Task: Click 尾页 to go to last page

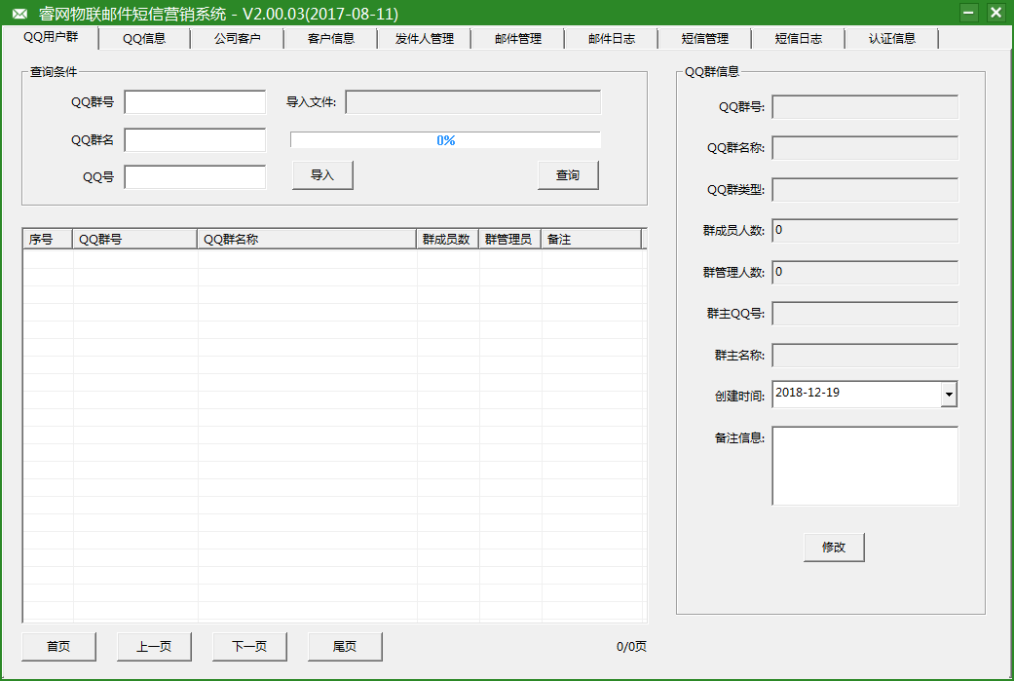Action: coord(344,646)
